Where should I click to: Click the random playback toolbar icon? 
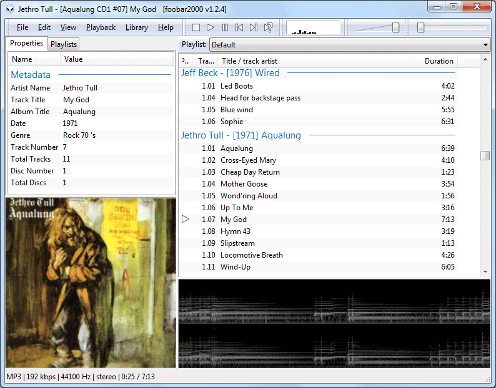click(268, 27)
